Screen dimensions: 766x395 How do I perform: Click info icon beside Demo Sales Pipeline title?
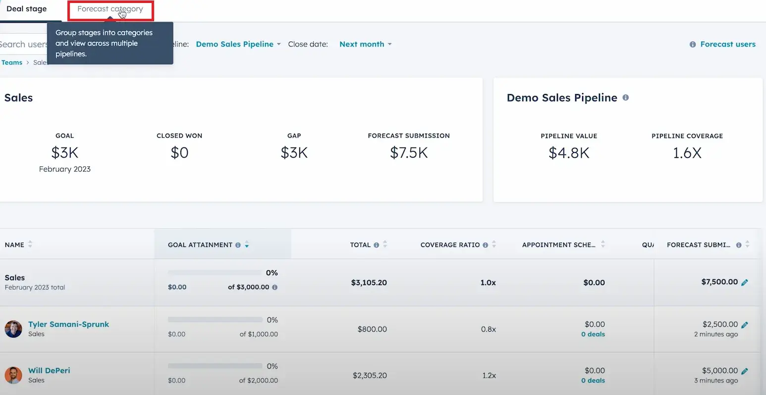tap(626, 98)
